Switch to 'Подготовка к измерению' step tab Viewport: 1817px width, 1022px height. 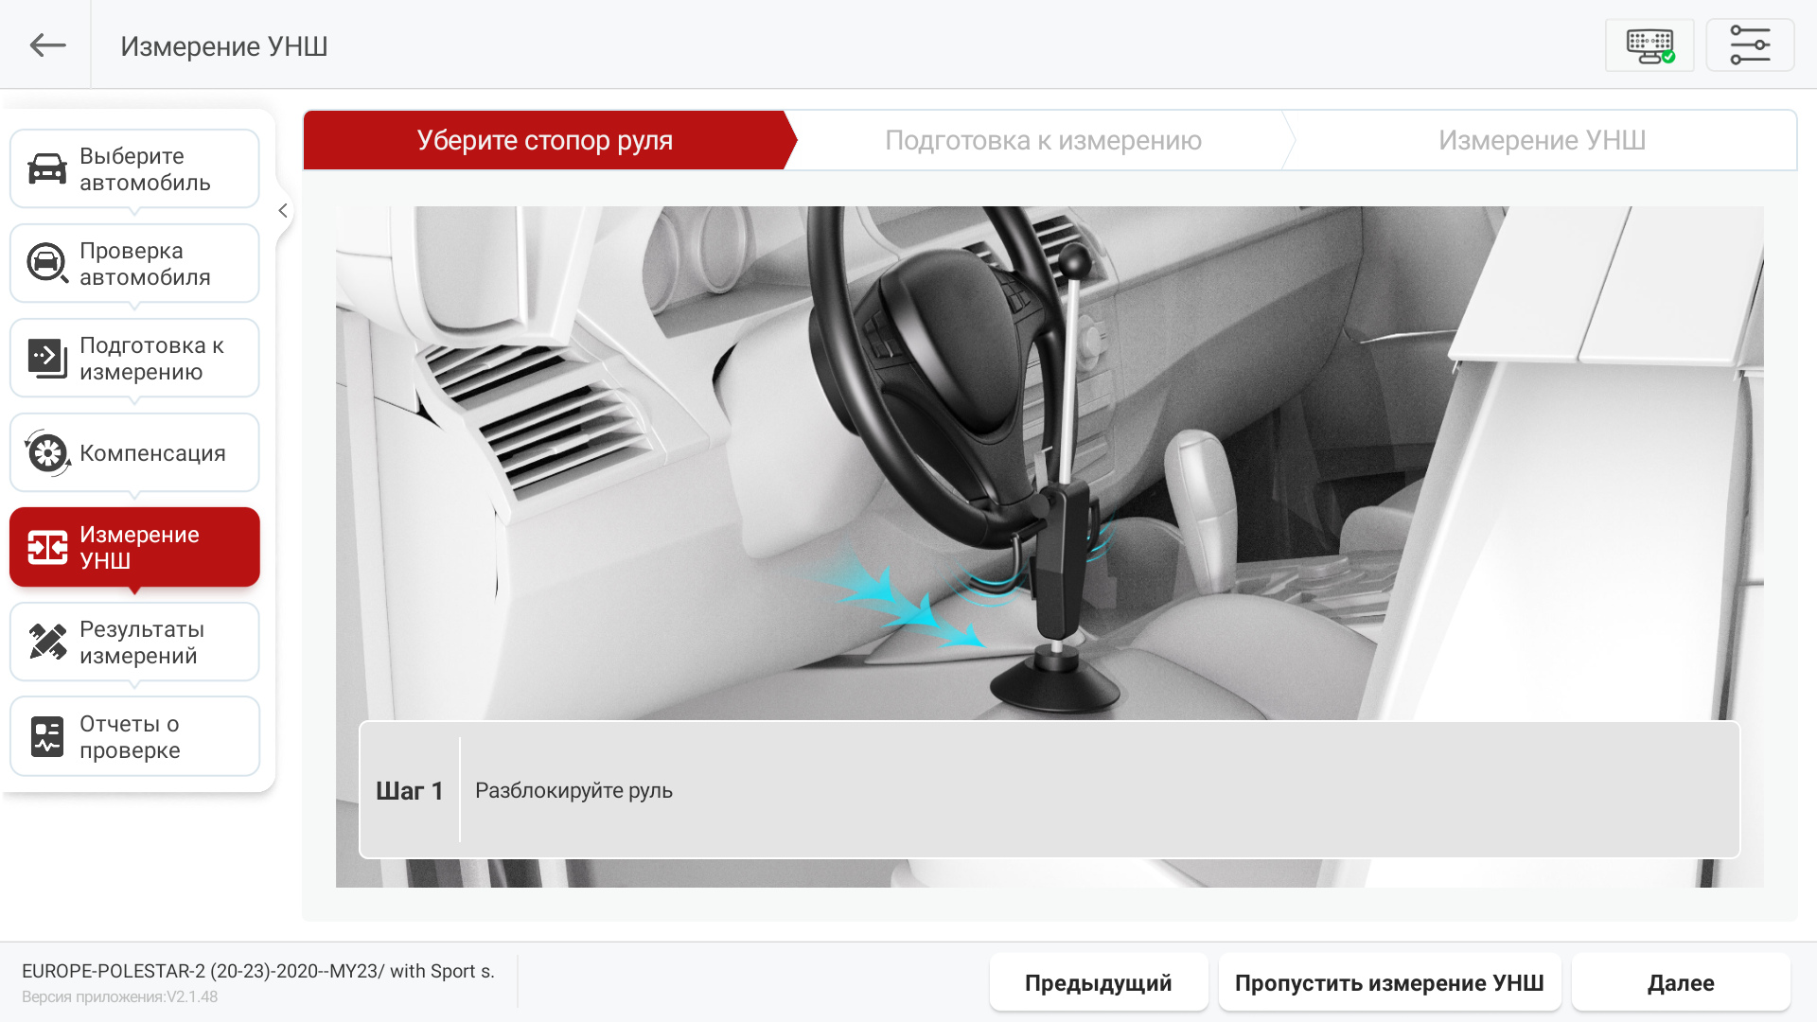(1042, 140)
